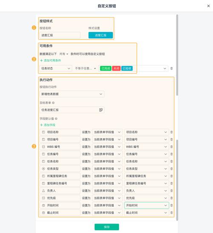213x233 pixels.
Task: Open form picker icon in 任务进度汇报 field
Action: (101, 110)
